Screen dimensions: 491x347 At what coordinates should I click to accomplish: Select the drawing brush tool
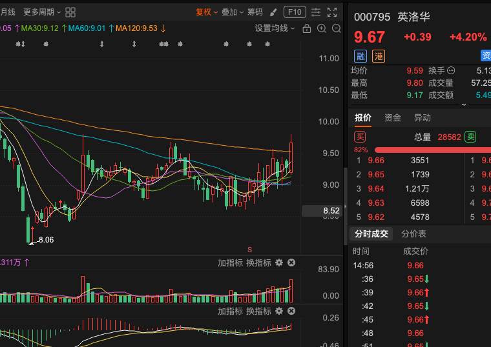273,12
